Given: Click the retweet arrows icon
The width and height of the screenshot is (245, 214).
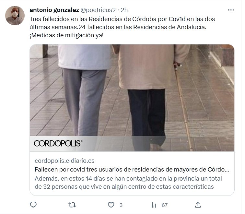Looking at the screenshot, I should [72, 205].
